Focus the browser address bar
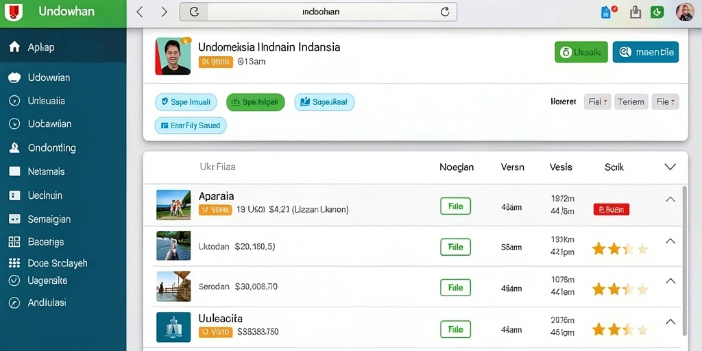702x351 pixels. (x=318, y=12)
